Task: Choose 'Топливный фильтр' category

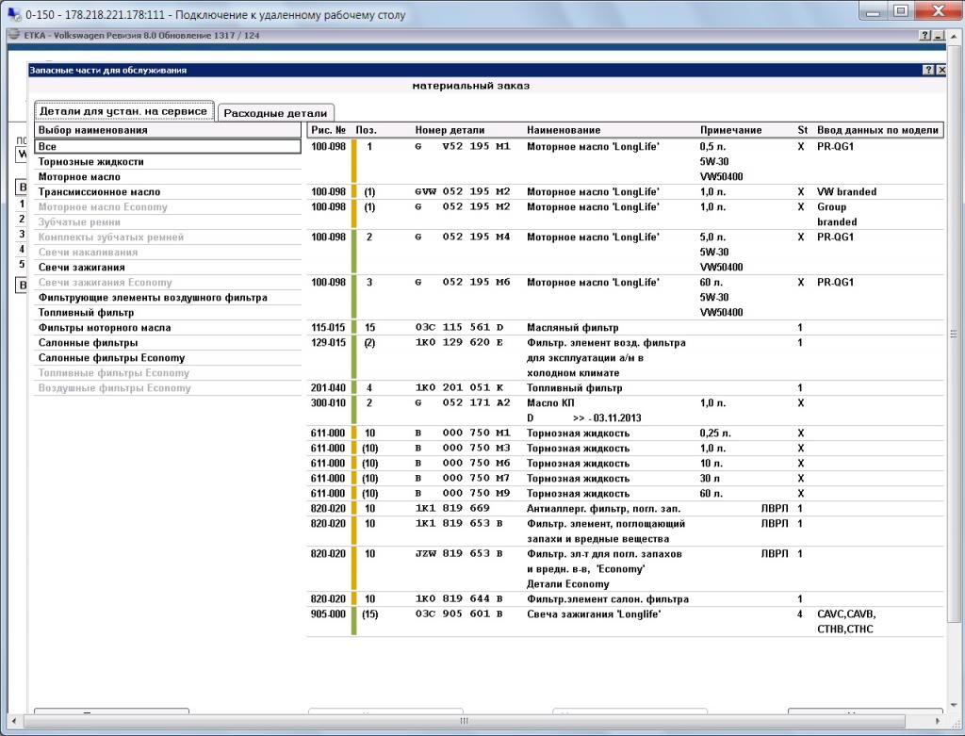Action: click(x=168, y=313)
